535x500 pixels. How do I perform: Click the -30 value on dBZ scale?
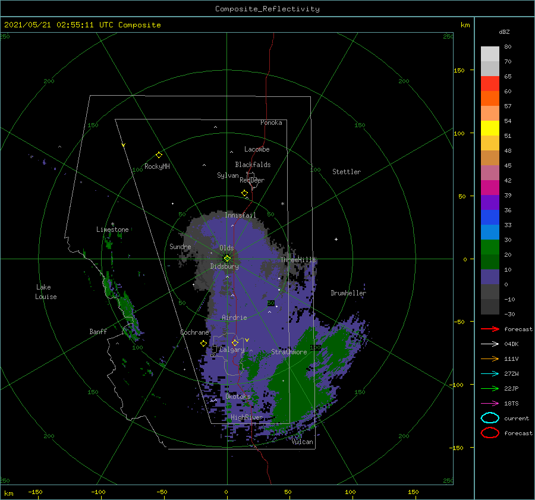[509, 314]
